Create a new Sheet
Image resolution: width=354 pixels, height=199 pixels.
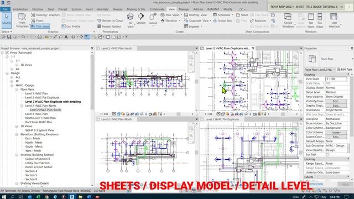(242, 15)
